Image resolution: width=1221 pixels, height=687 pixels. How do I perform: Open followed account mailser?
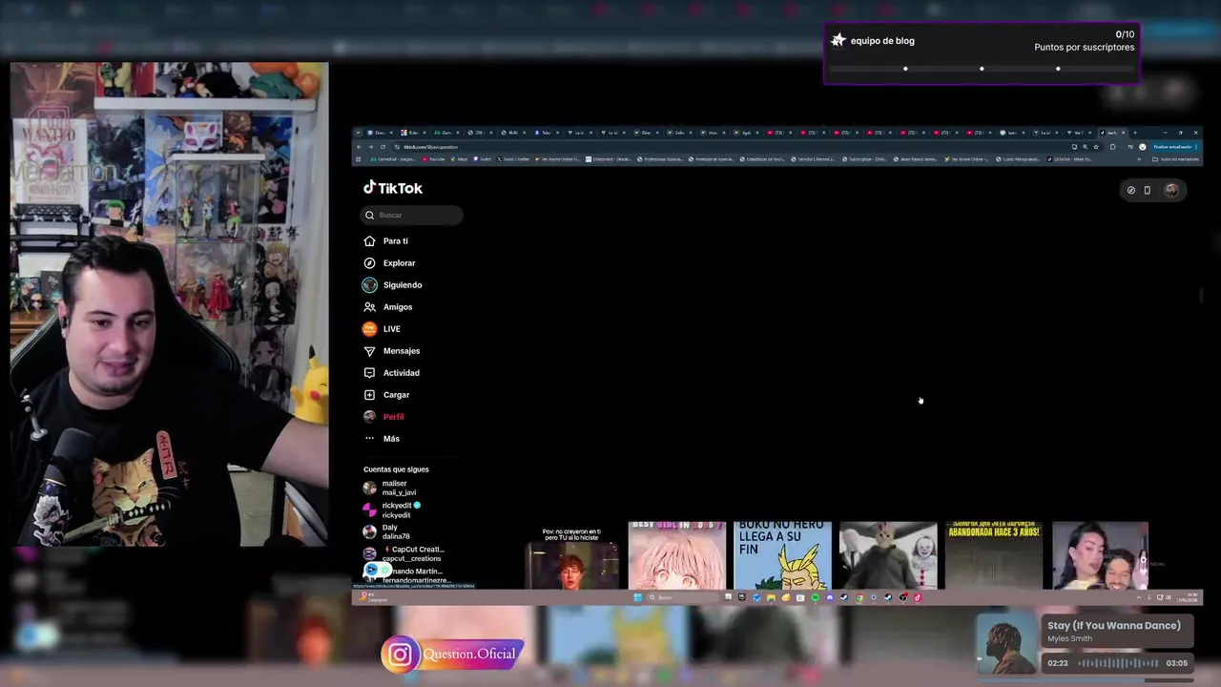coord(390,488)
